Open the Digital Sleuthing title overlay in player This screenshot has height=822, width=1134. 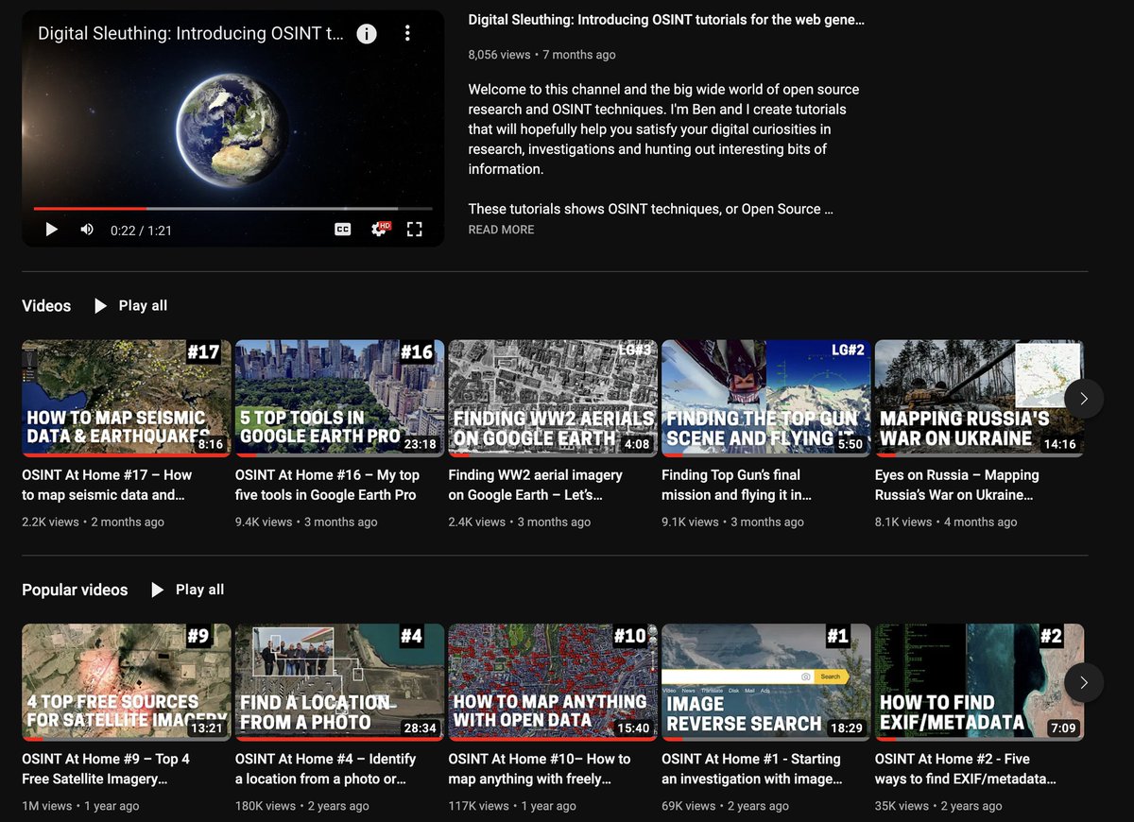pyautogui.click(x=191, y=33)
